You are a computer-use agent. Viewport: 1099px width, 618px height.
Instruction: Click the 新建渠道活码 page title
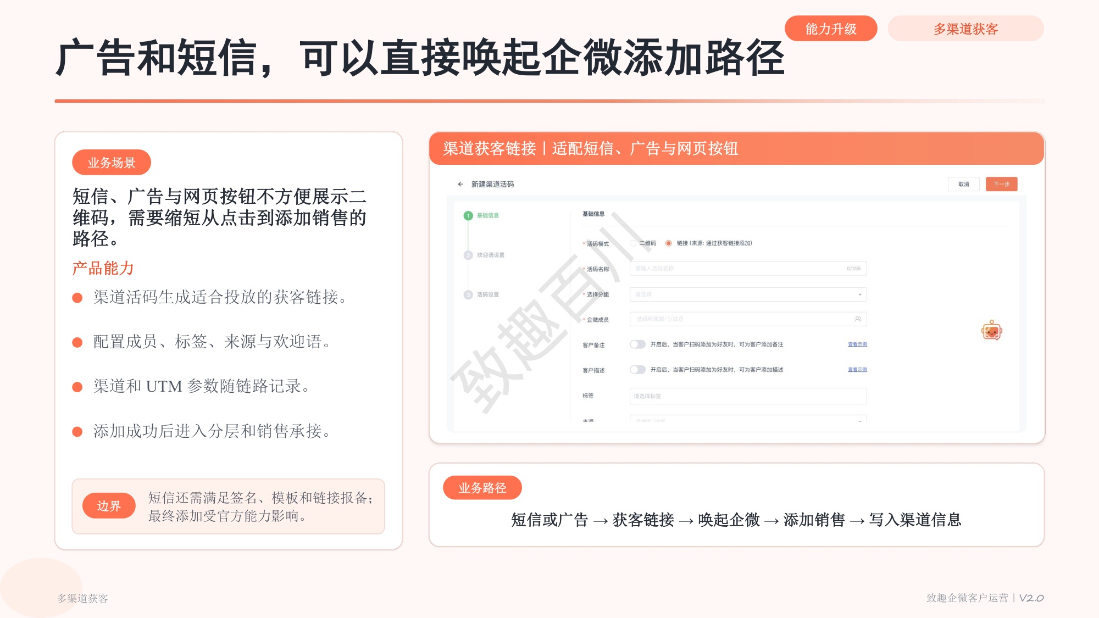pyautogui.click(x=493, y=184)
